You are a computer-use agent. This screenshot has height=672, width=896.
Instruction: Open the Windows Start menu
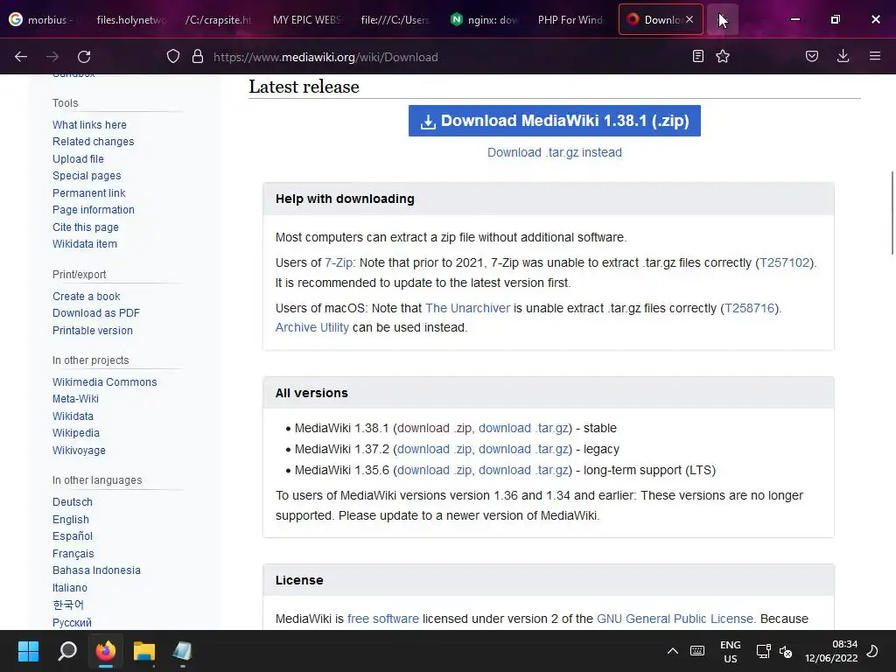28,651
